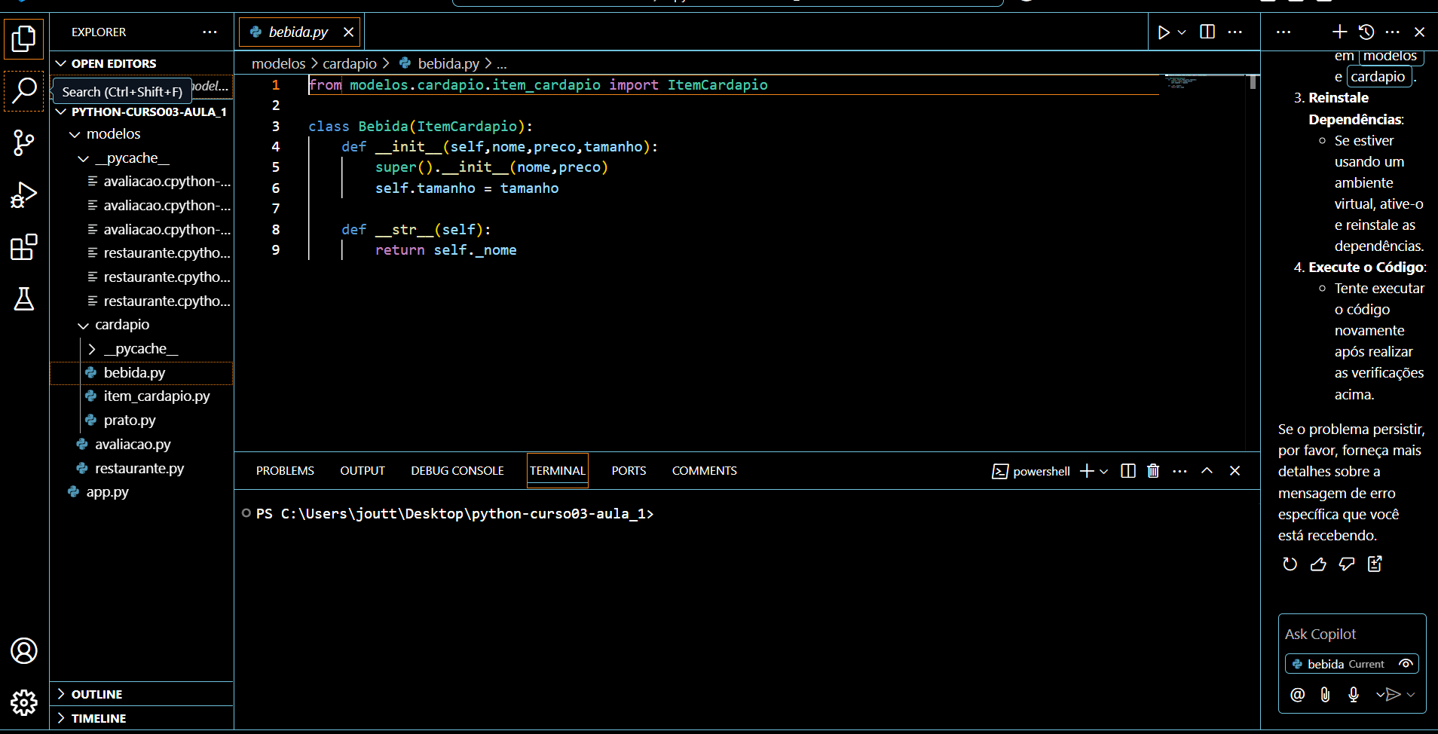Split the terminal
The width and height of the screenshot is (1438, 734).
(x=1128, y=471)
